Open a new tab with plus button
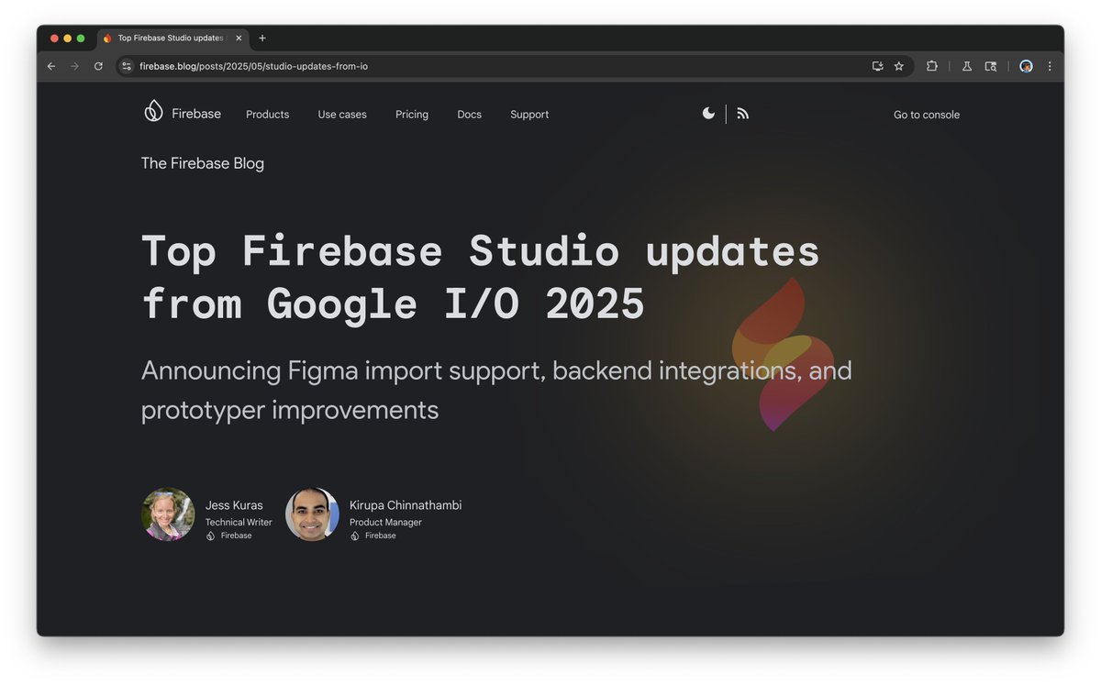 [x=262, y=39]
